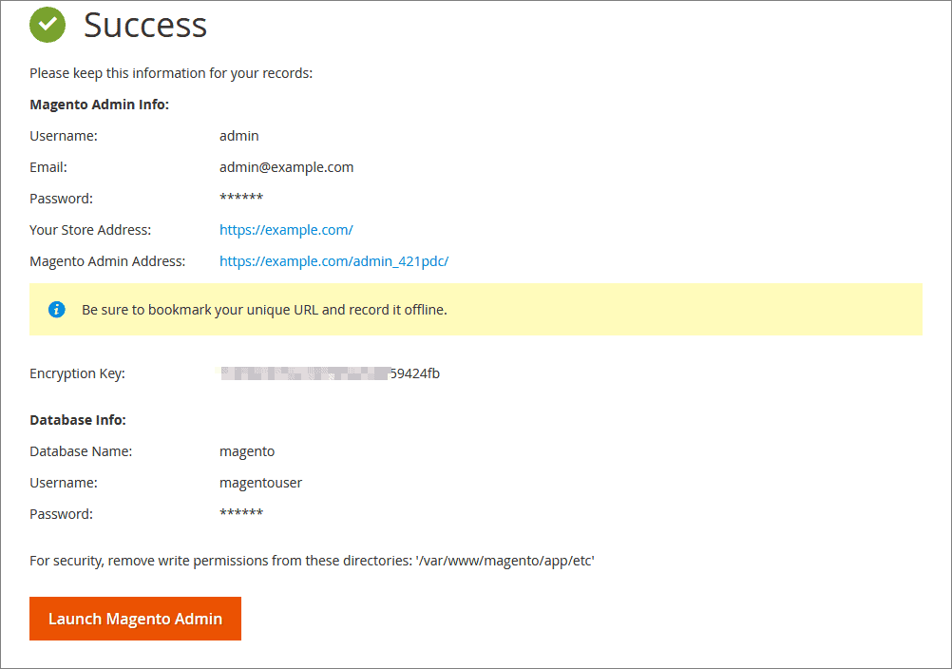Click 'Please keep this information for your records' text

click(171, 73)
